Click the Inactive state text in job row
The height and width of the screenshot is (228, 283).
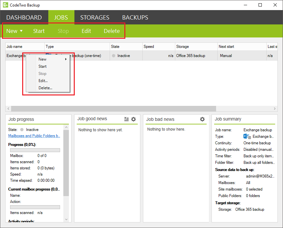pyautogui.click(x=124, y=56)
